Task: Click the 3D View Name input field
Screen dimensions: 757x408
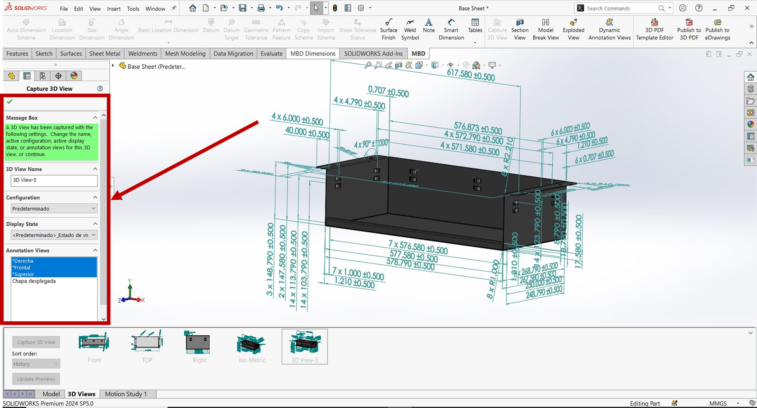Action: [x=54, y=180]
